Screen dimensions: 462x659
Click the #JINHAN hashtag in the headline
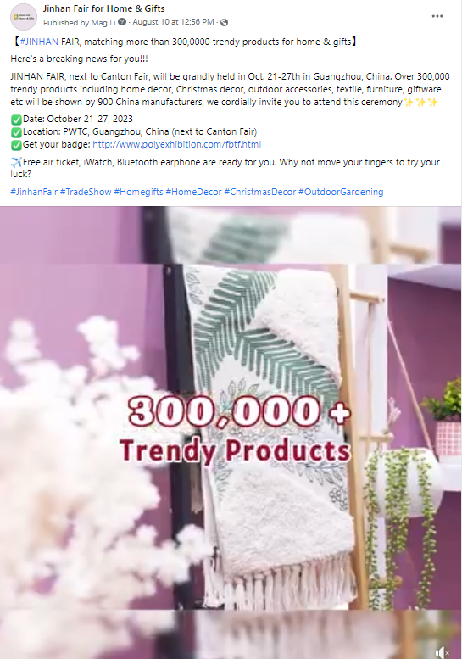[39, 42]
